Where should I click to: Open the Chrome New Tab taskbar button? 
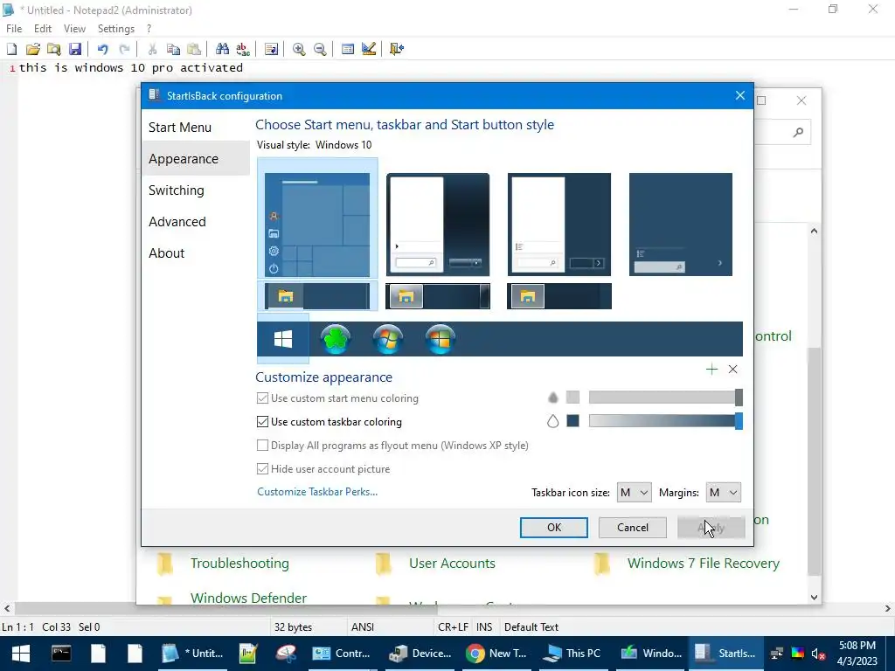(x=496, y=654)
